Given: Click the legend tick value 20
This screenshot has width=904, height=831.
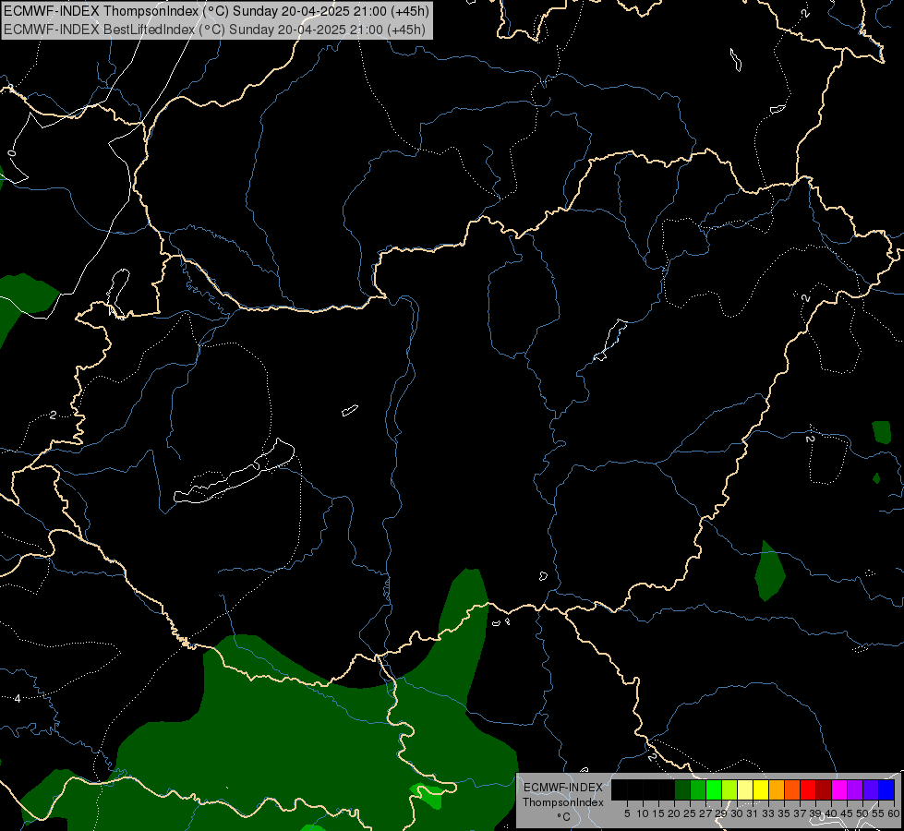Looking at the screenshot, I should pyautogui.click(x=673, y=813).
